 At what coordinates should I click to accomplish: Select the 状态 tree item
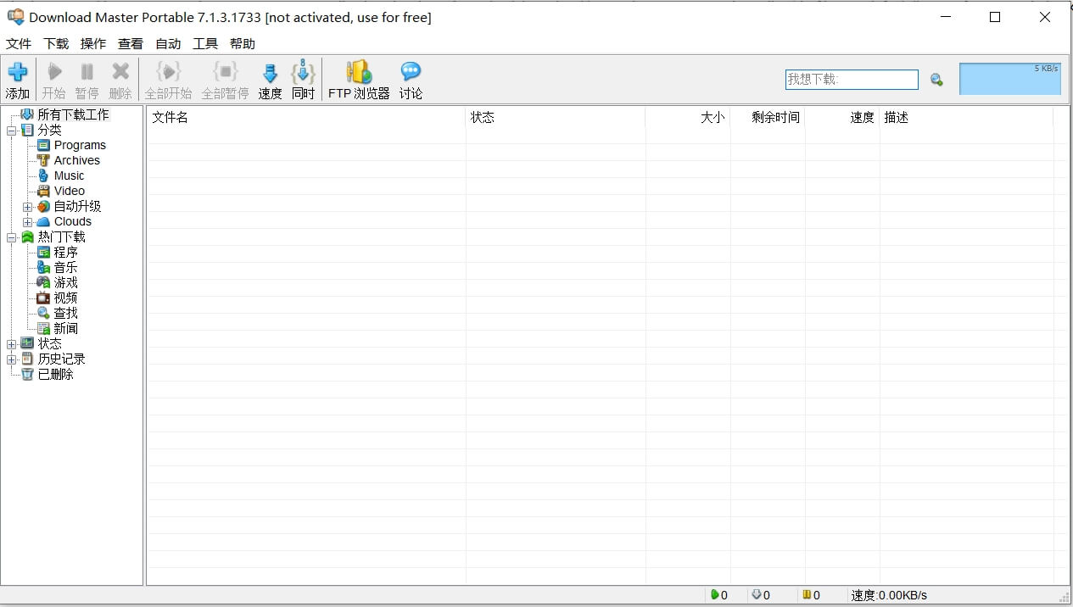(x=49, y=343)
